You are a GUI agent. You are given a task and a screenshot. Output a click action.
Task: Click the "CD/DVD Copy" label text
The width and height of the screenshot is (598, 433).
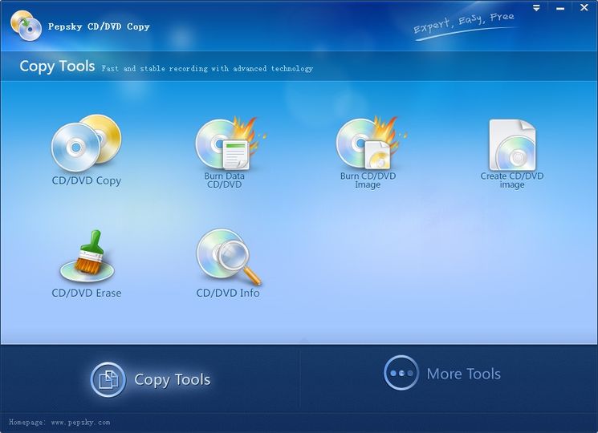coord(87,180)
